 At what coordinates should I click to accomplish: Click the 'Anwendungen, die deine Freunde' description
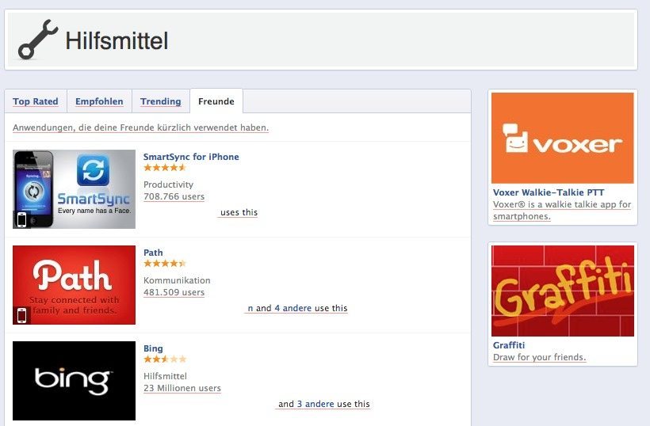click(x=140, y=127)
